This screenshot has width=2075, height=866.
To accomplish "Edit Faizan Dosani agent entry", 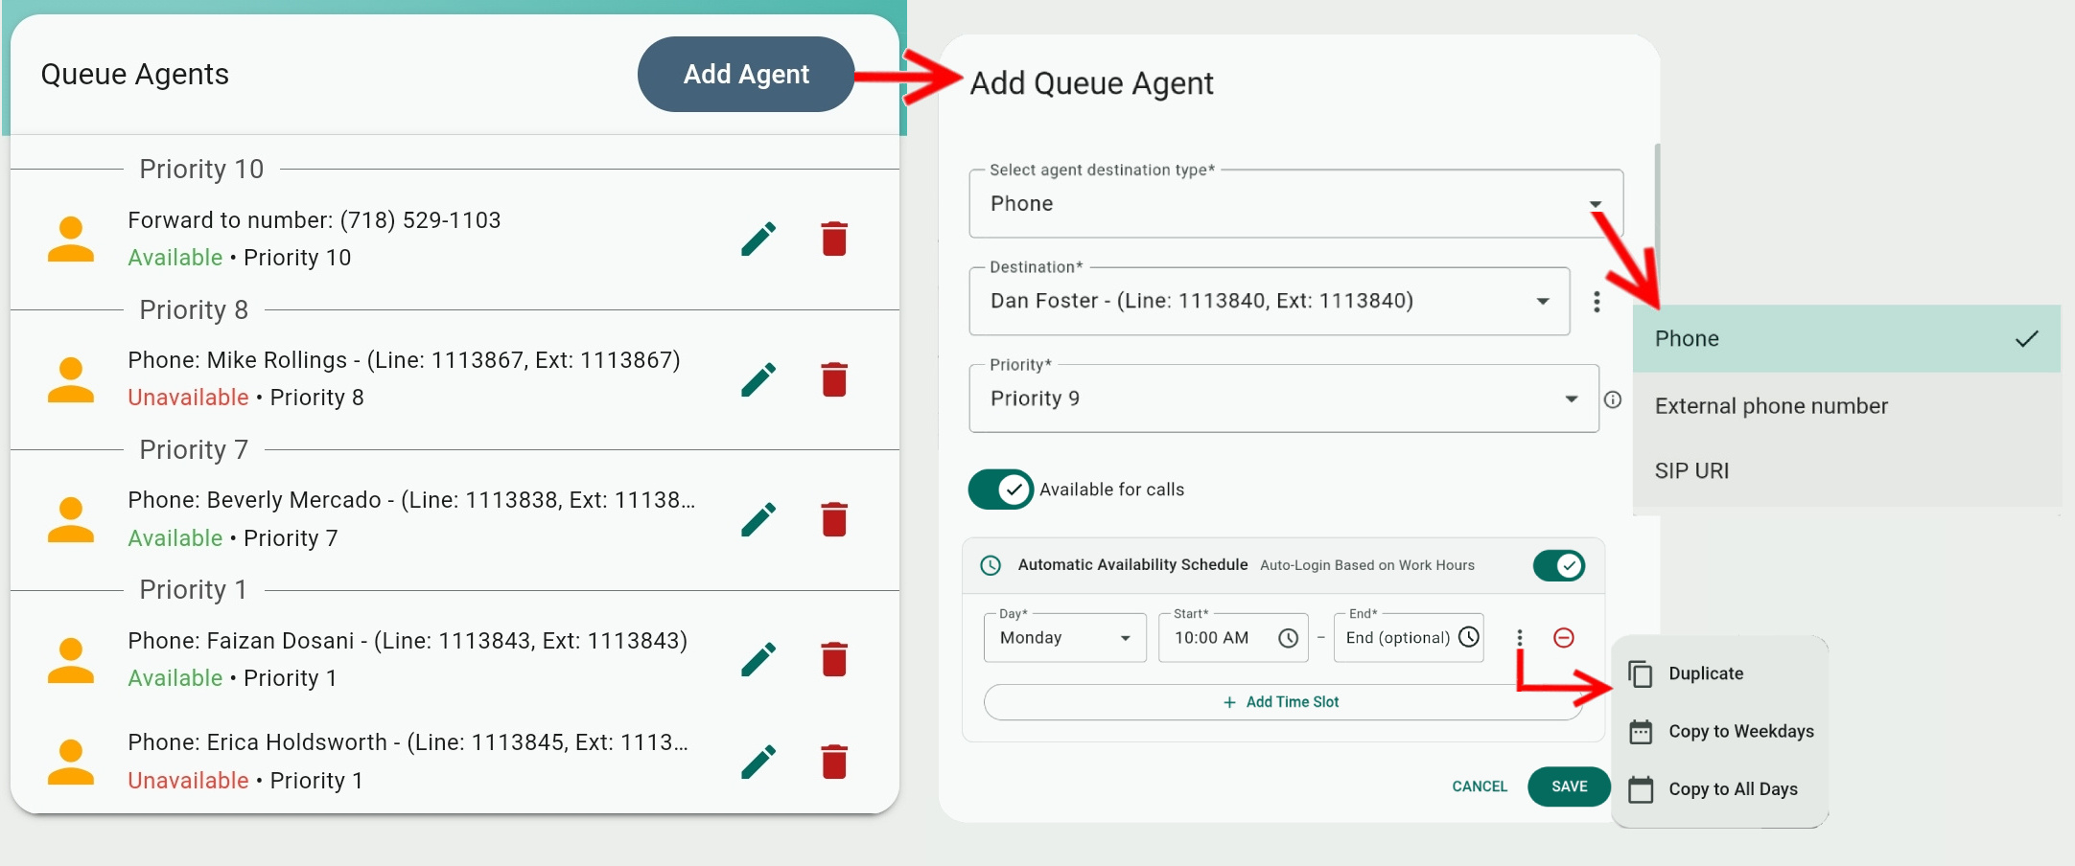I will [758, 659].
